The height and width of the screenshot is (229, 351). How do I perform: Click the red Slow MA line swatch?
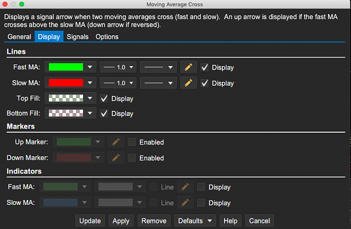pyautogui.click(x=66, y=83)
